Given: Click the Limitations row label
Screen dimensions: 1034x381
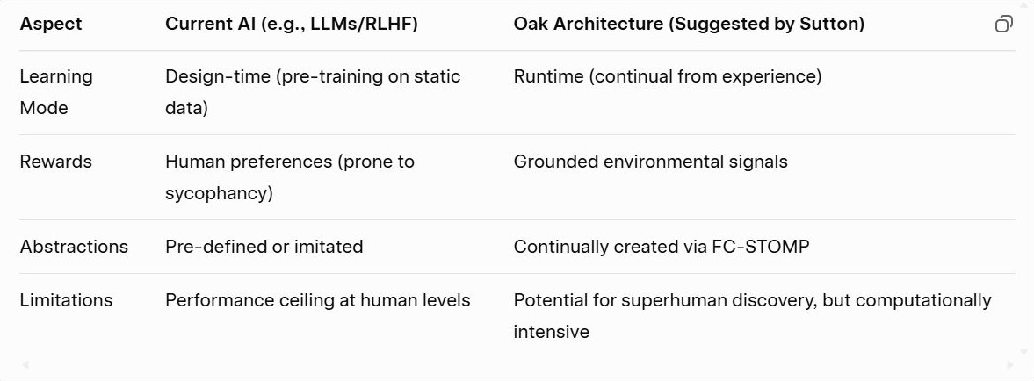Looking at the screenshot, I should coord(66,300).
